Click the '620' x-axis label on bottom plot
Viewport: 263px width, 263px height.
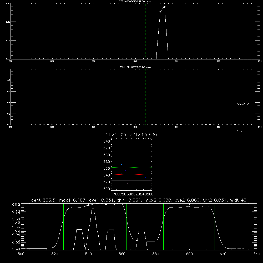coord(223,254)
